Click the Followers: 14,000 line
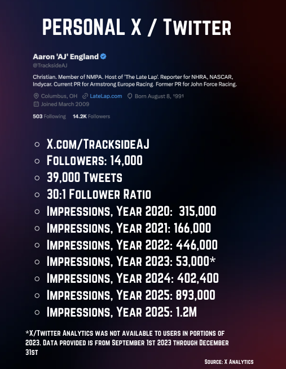 94,161
